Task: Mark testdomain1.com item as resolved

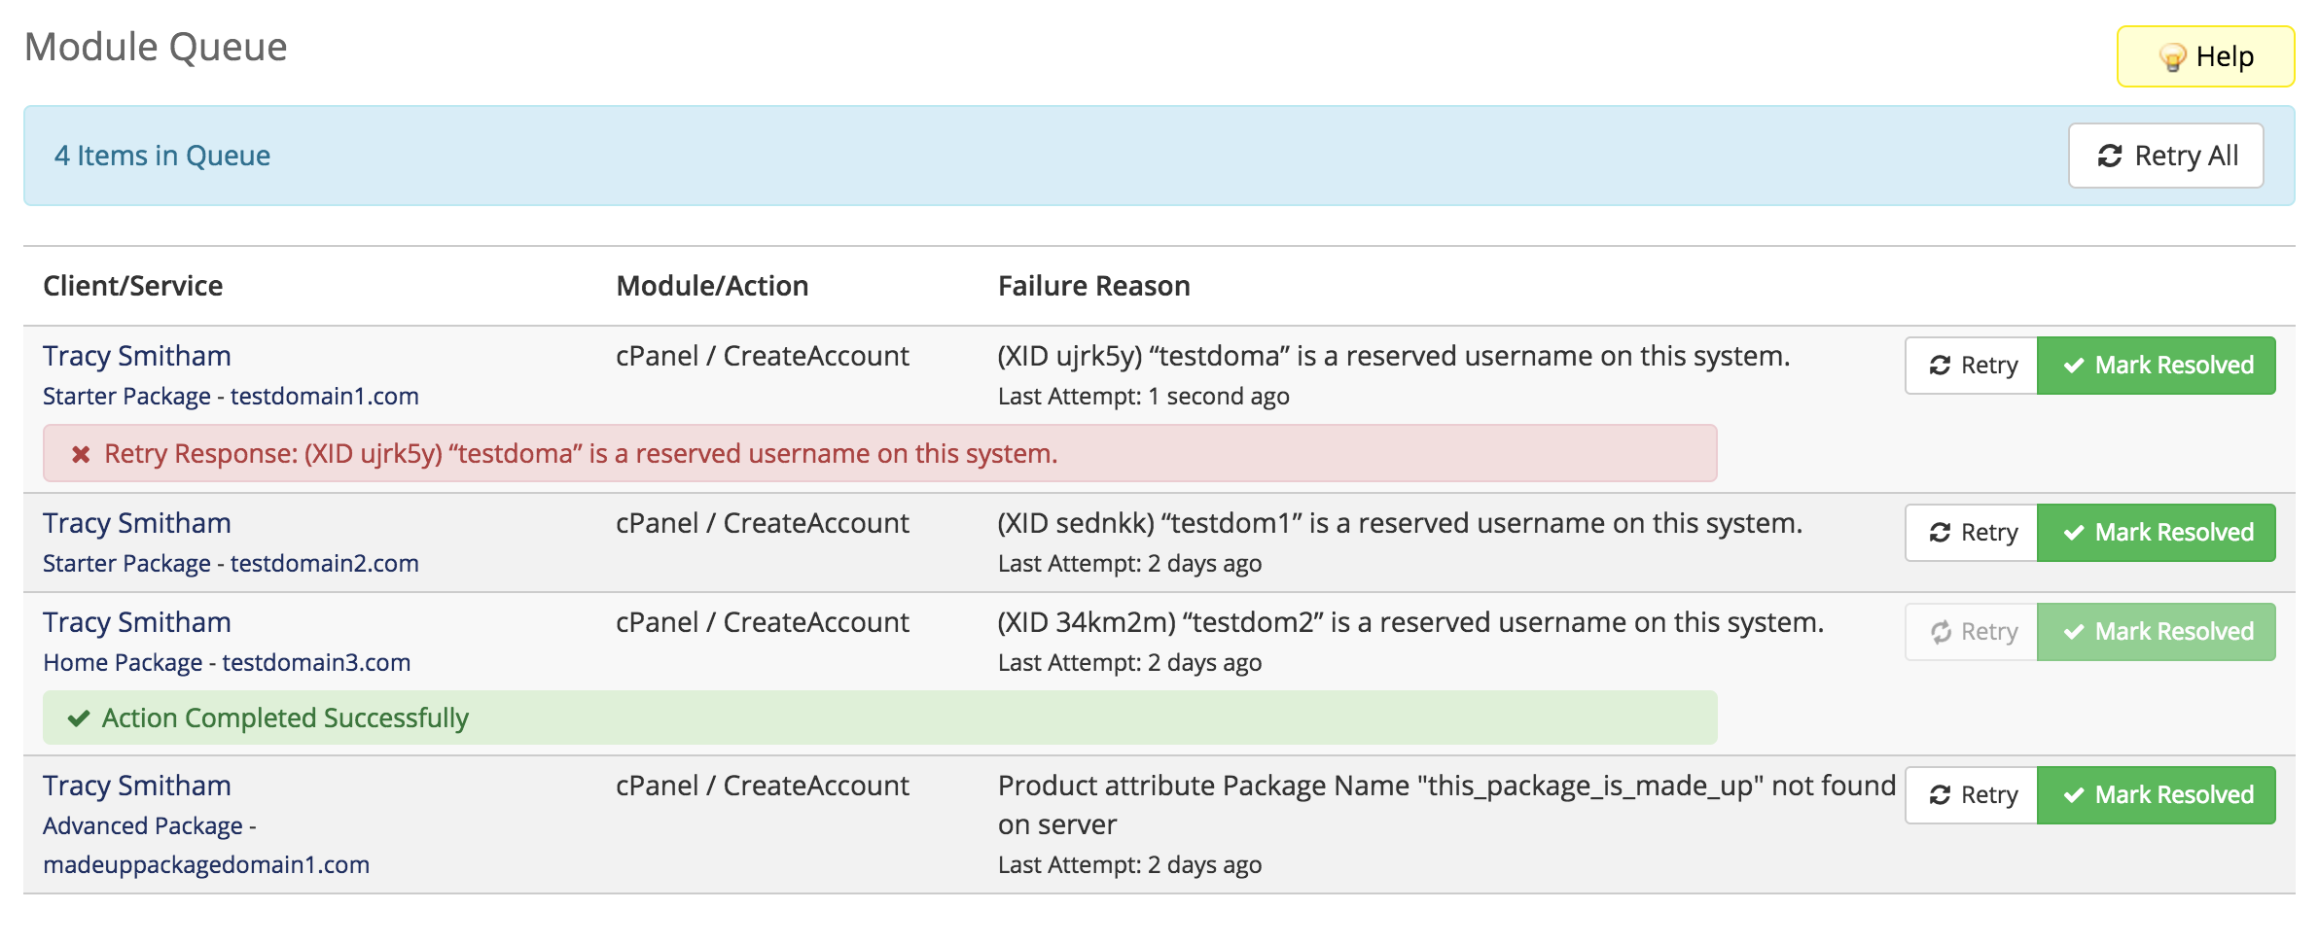Action: [2157, 366]
